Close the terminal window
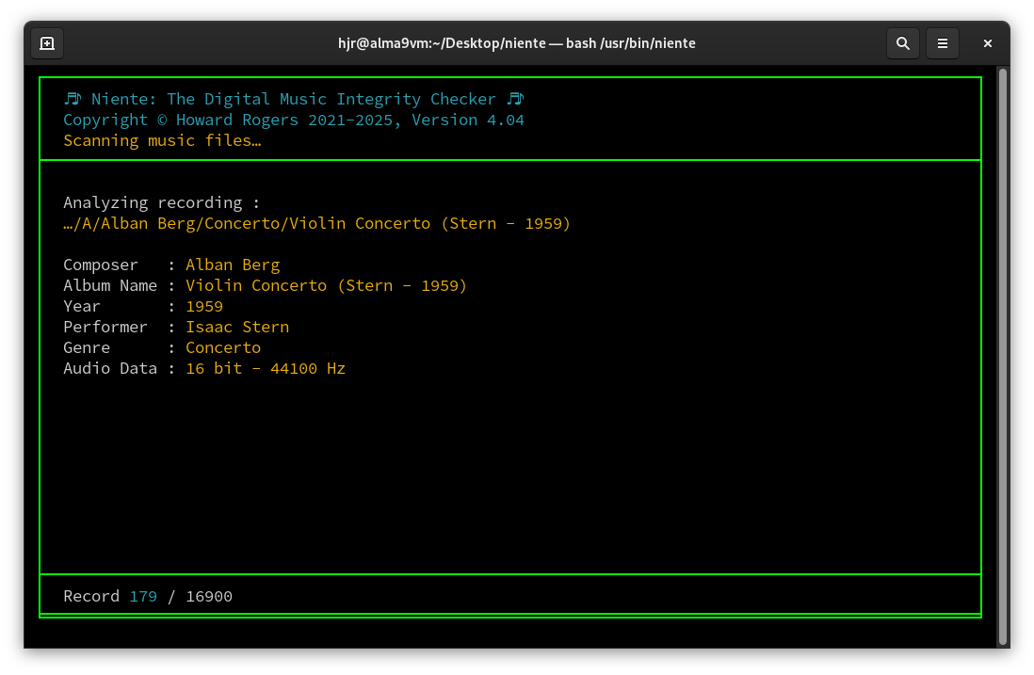Image resolution: width=1034 pixels, height=675 pixels. 987,43
